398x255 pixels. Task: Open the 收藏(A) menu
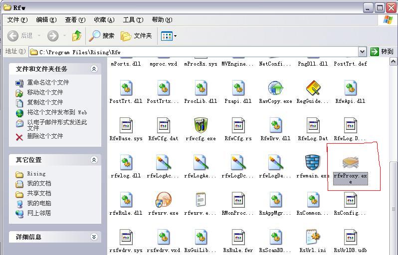[x=104, y=20]
